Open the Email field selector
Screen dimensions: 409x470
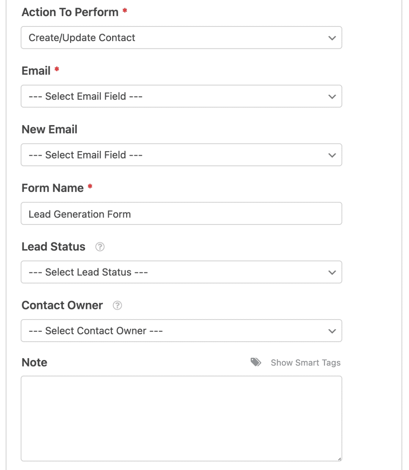[x=181, y=96]
